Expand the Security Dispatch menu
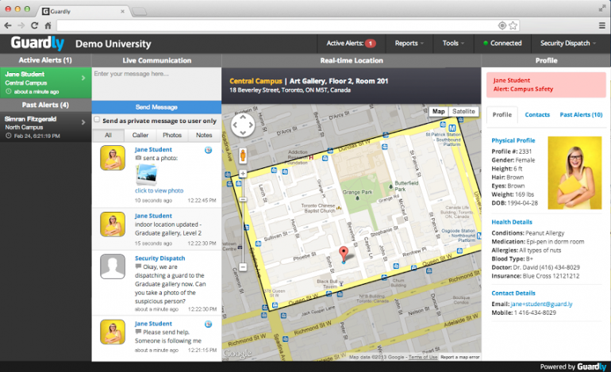Image resolution: width=611 pixels, height=372 pixels. click(568, 43)
